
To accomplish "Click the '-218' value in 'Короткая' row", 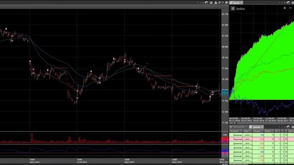I will coord(261,139).
